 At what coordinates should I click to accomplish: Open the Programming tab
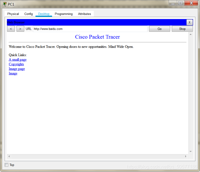tap(64, 14)
